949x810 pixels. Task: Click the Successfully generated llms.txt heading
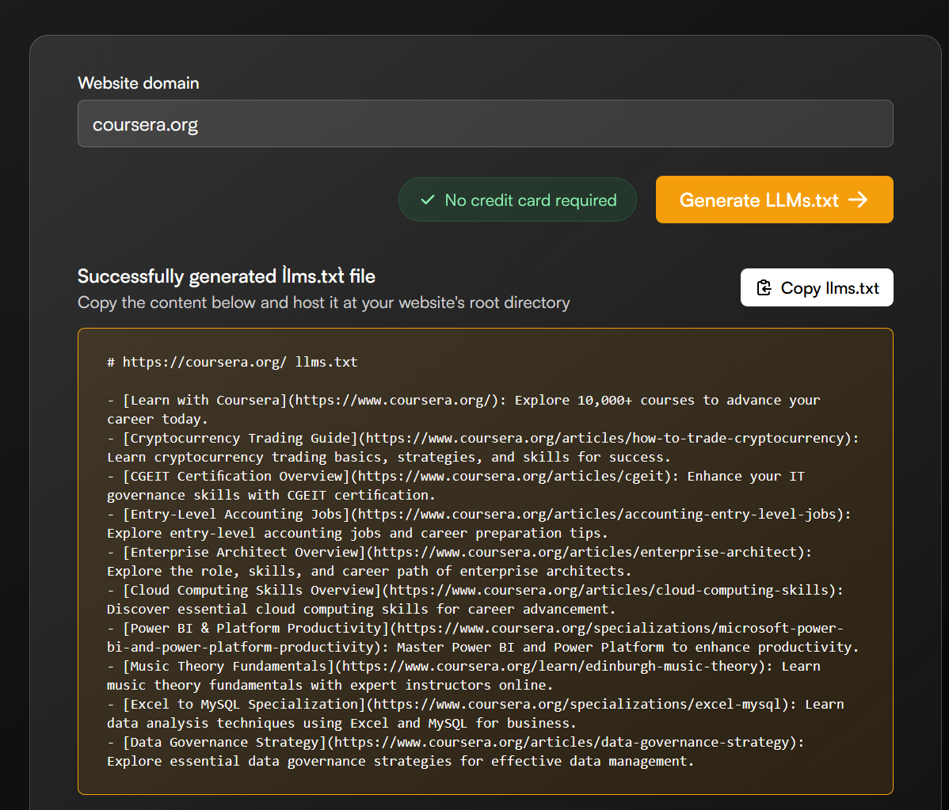227,276
